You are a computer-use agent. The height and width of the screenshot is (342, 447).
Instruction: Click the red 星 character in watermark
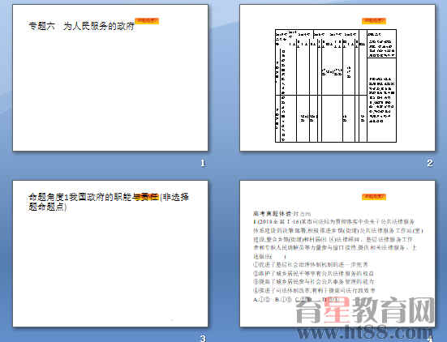[337, 310]
